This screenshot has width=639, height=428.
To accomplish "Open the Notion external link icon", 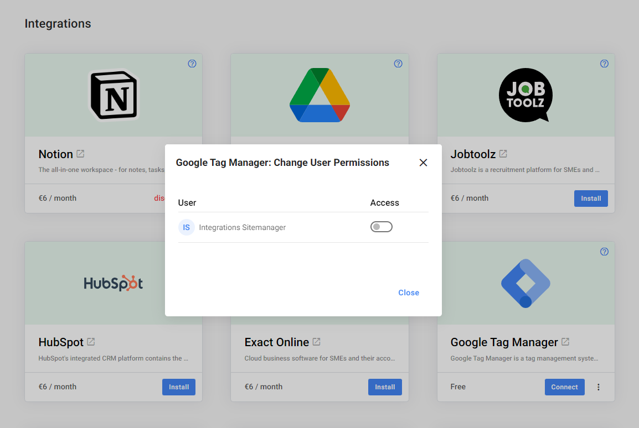I will pos(81,154).
